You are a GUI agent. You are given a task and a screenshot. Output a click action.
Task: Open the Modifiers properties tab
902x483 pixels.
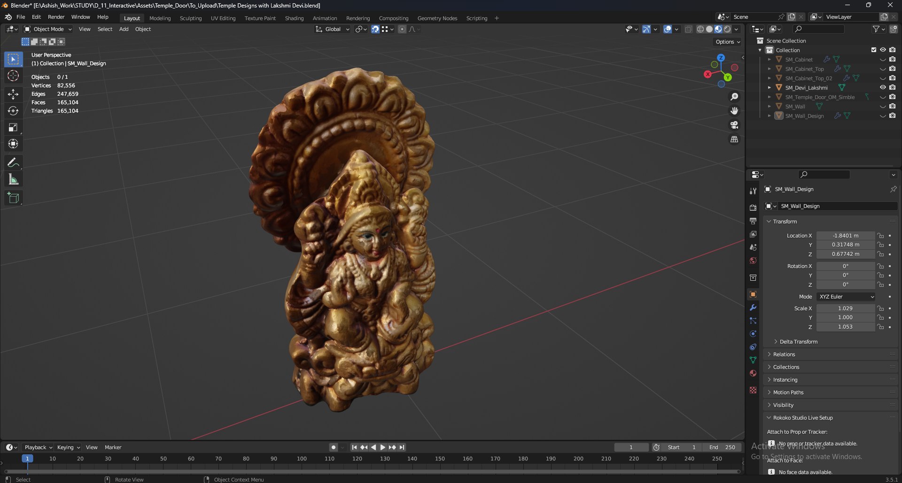click(x=753, y=307)
